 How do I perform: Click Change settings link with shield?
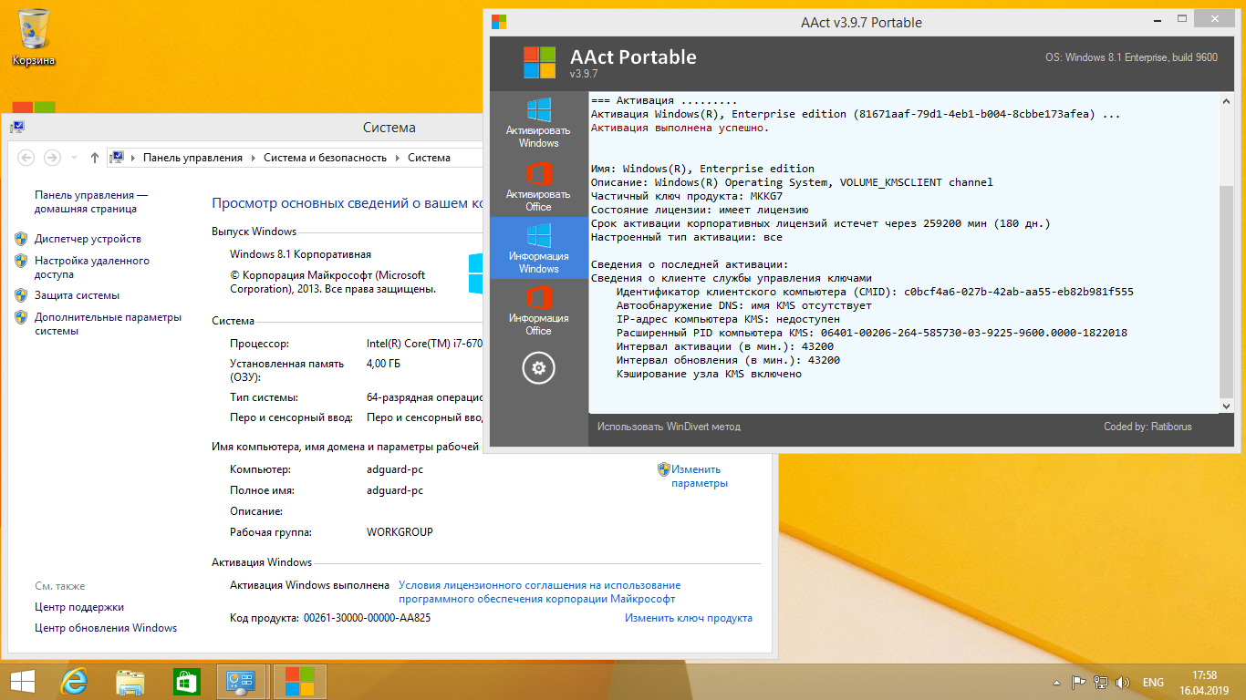699,476
